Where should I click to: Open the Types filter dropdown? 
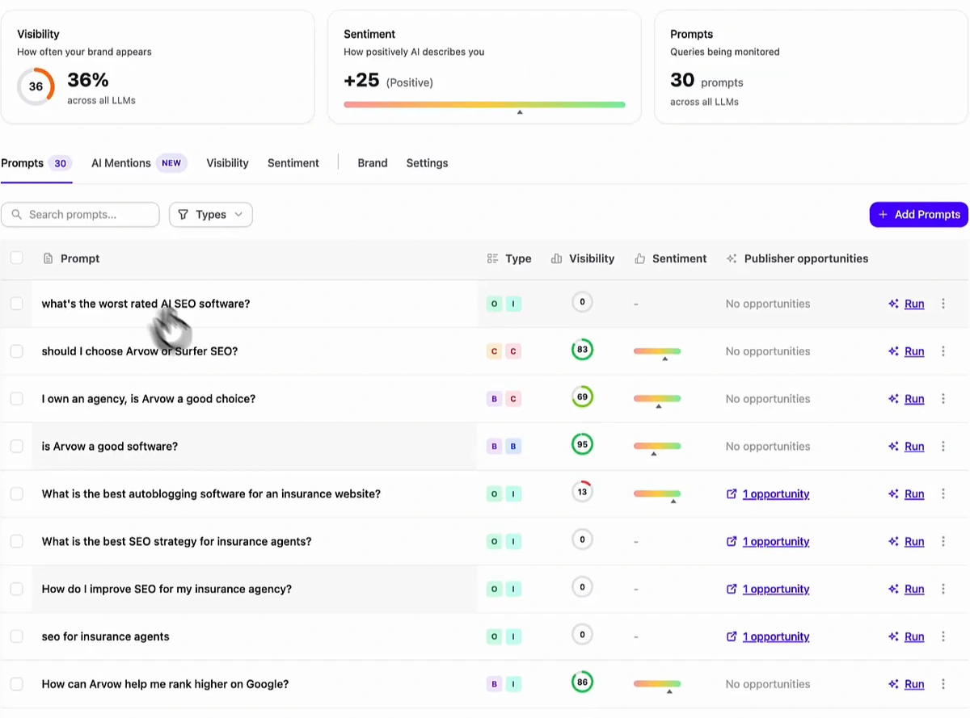tap(211, 215)
